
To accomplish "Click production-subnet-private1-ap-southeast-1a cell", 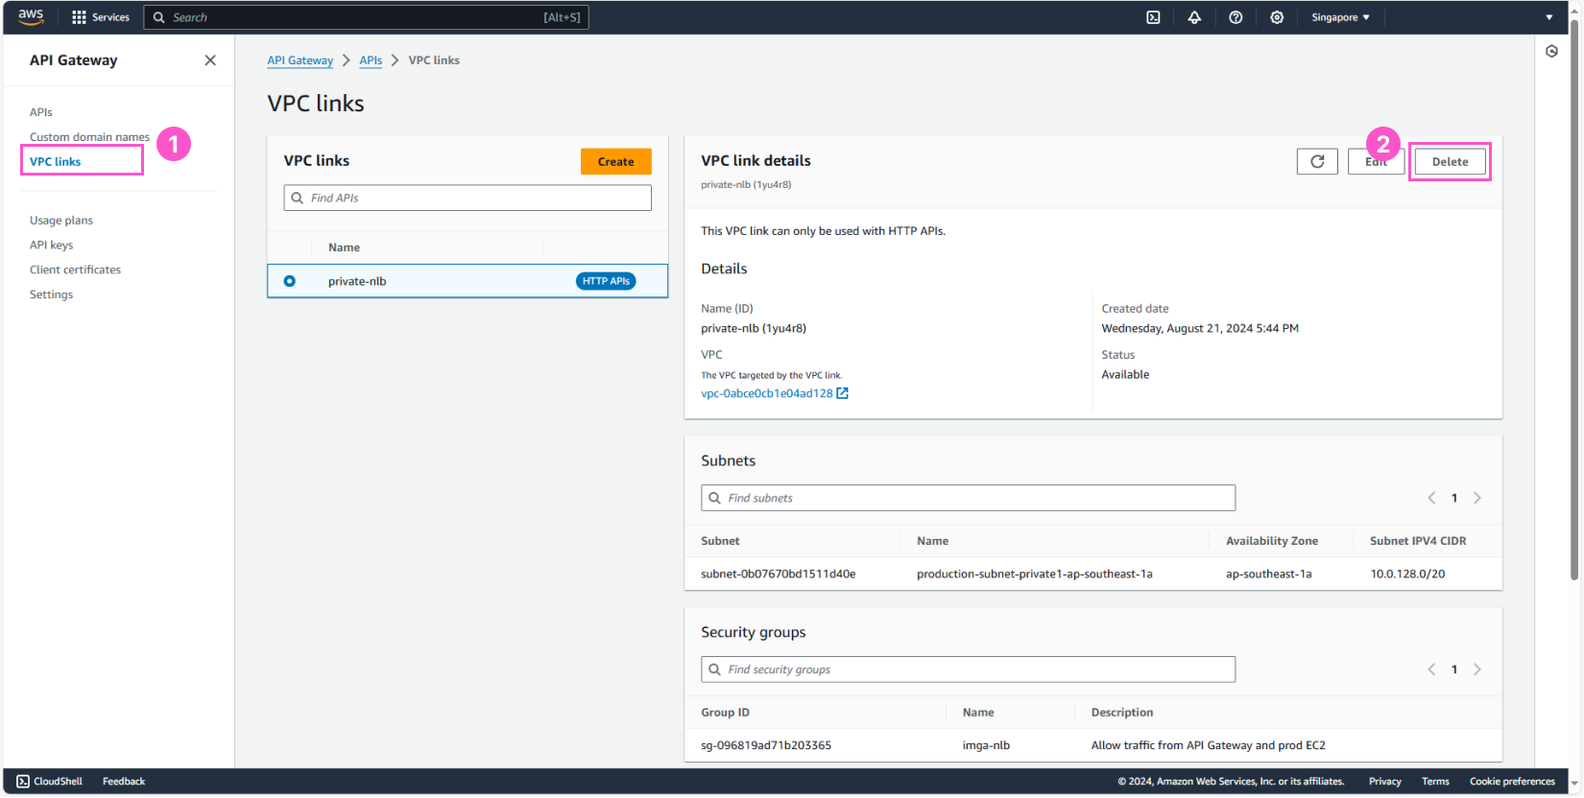I will [1034, 574].
